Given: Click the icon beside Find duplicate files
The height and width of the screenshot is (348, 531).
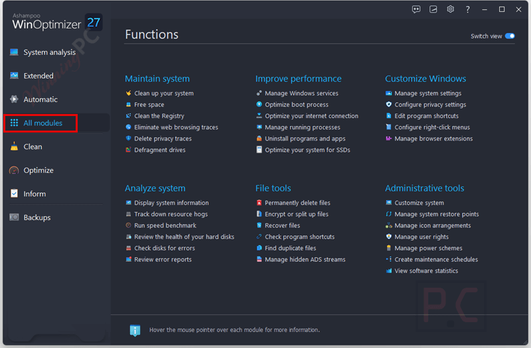Looking at the screenshot, I should (x=259, y=248).
